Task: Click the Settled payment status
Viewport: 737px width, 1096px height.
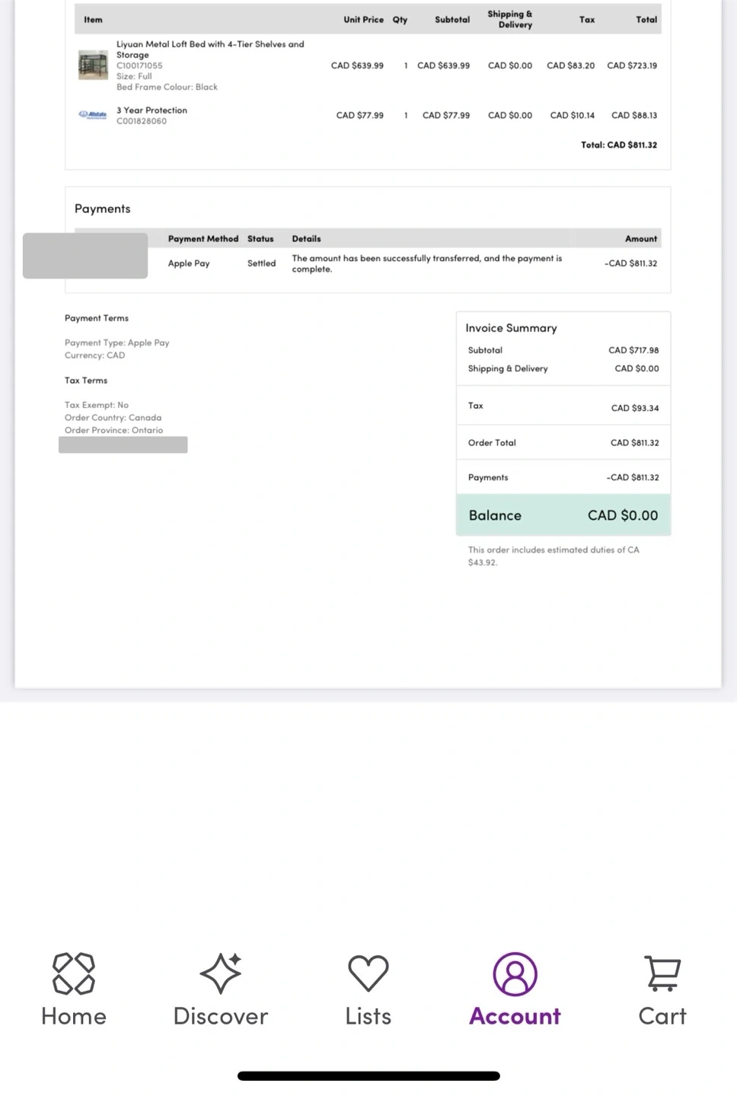Action: pyautogui.click(x=261, y=263)
